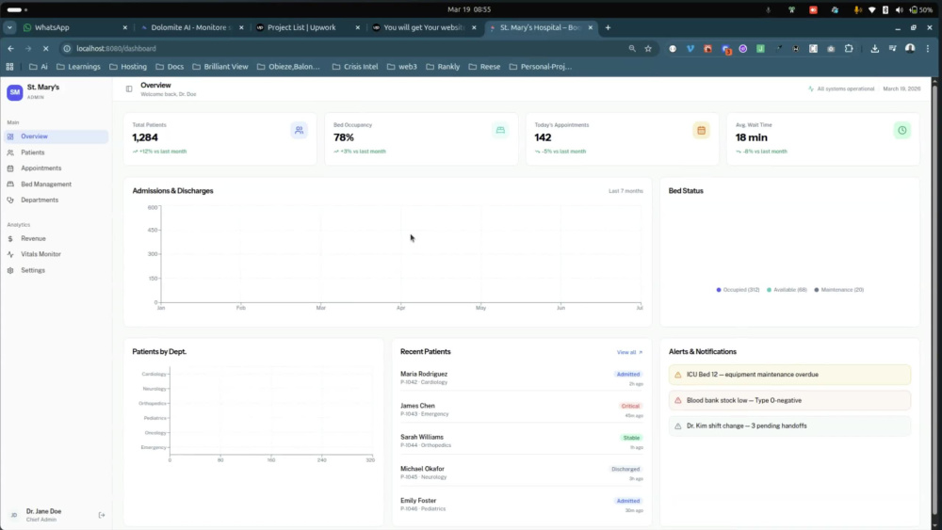Open Revenue analytics page
Screen dimensions: 942x530
[x=56, y=238]
